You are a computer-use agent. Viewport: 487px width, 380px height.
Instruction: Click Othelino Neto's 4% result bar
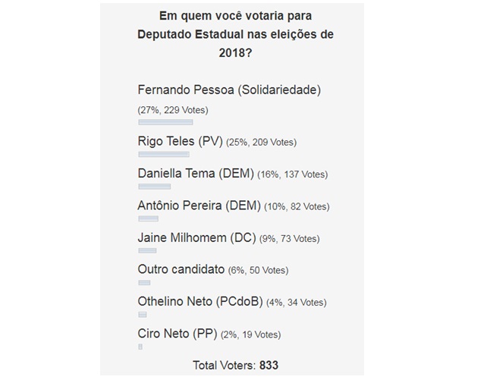(143, 315)
